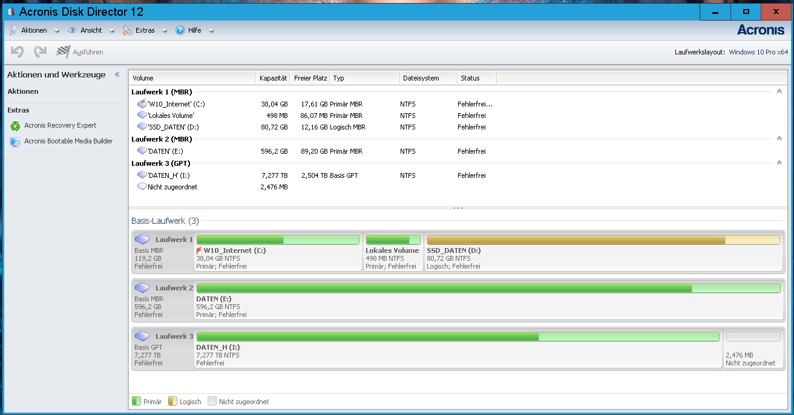Select DATEN (E:) volume icon in list
This screenshot has height=415, width=794.
[142, 151]
